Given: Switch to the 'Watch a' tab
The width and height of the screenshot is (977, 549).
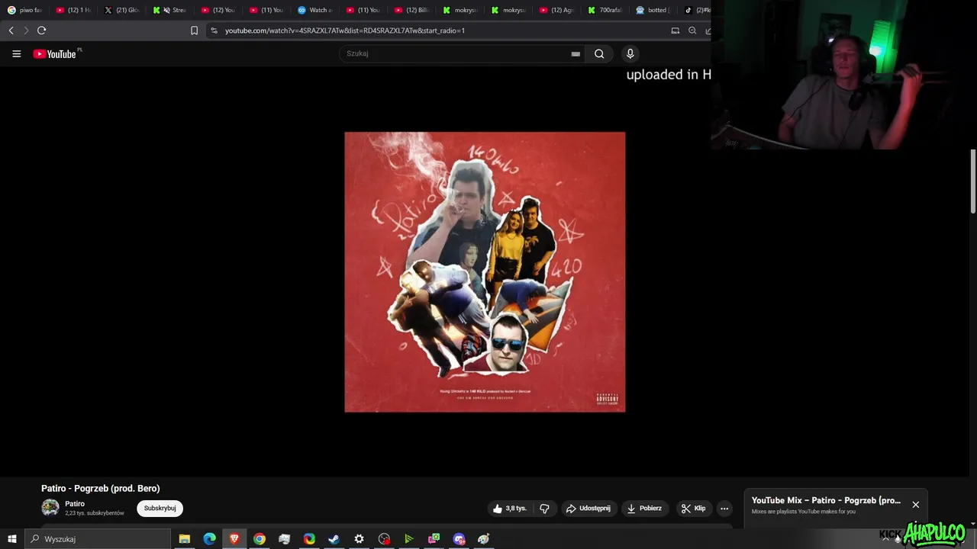Looking at the screenshot, I should (x=314, y=10).
